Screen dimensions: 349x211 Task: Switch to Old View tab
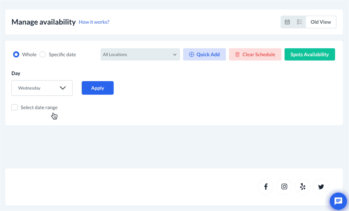tap(321, 22)
